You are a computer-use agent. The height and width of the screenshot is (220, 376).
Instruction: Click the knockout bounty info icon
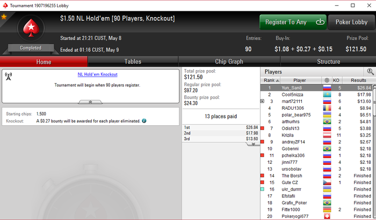pos(144,120)
